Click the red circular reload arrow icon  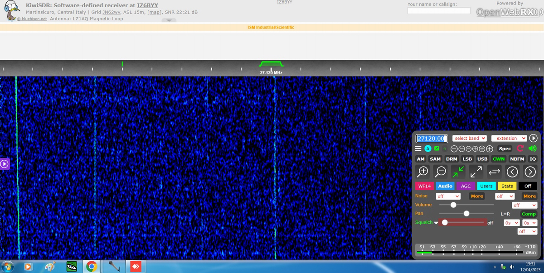pos(520,148)
